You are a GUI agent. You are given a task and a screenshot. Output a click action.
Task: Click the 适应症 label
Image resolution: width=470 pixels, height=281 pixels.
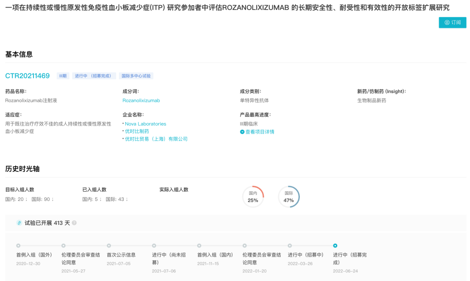(13, 115)
